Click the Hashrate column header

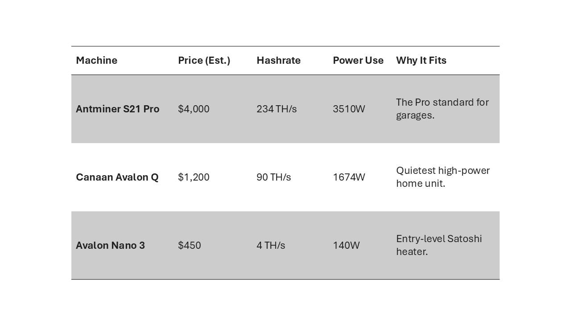click(x=278, y=61)
